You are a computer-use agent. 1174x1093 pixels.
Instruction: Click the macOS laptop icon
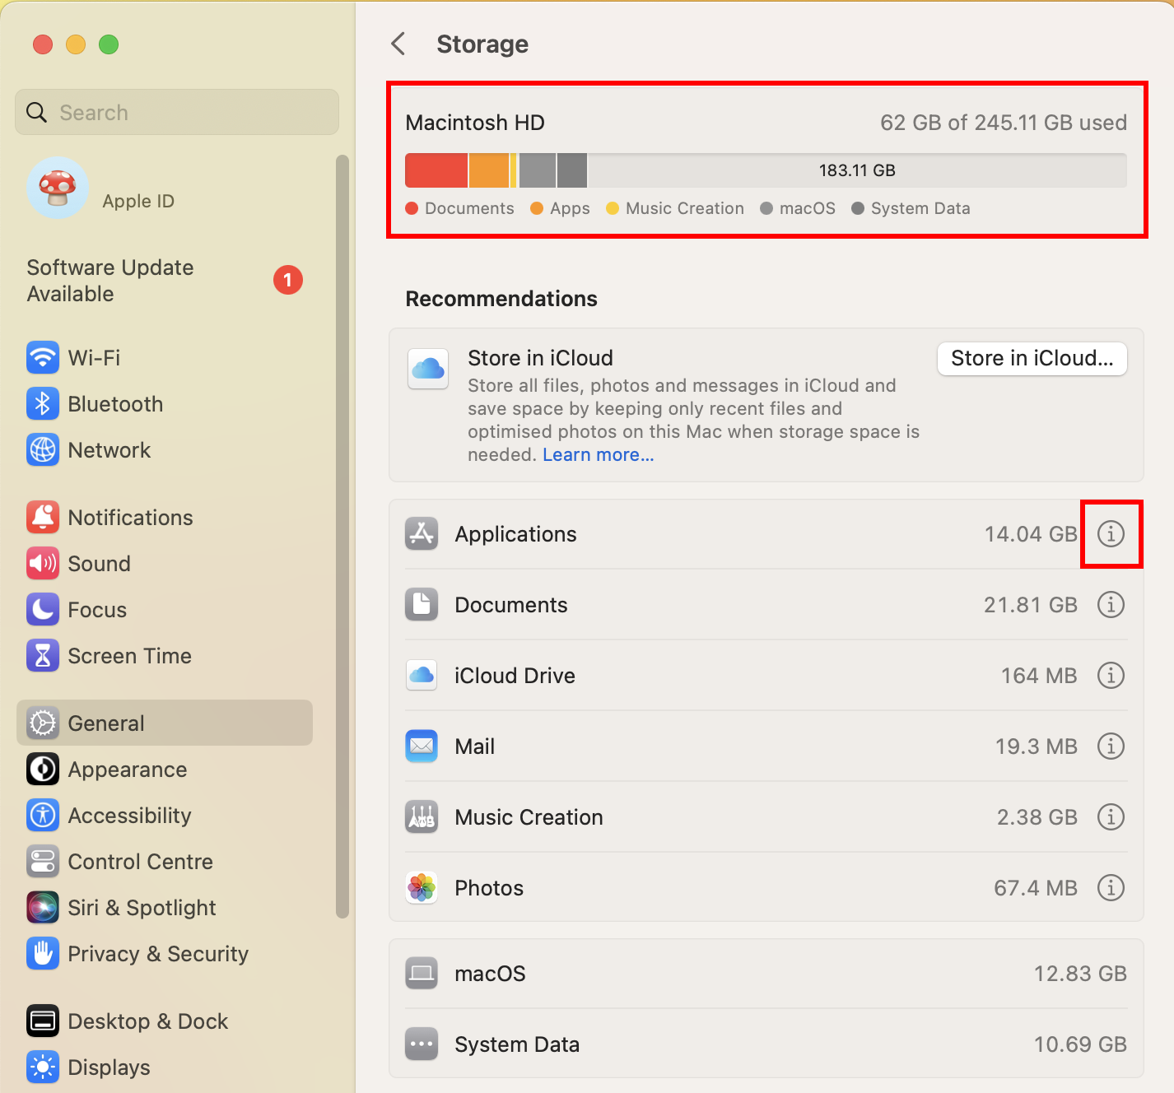point(422,974)
